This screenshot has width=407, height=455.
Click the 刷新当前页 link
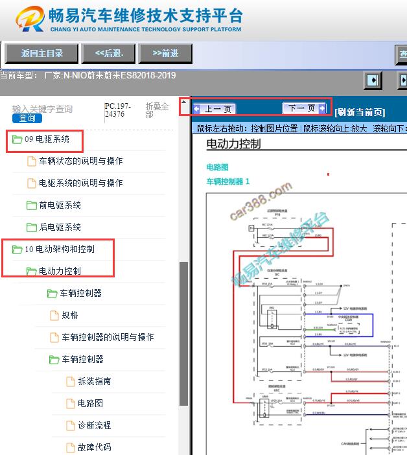pos(360,112)
